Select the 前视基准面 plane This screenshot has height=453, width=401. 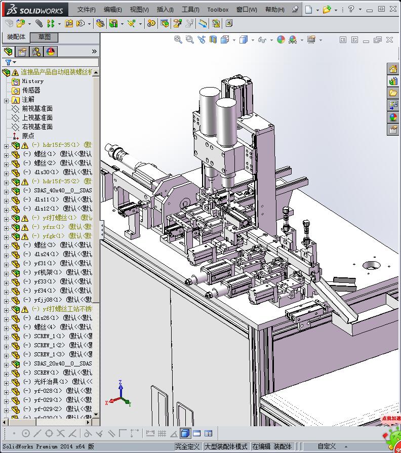pos(37,109)
